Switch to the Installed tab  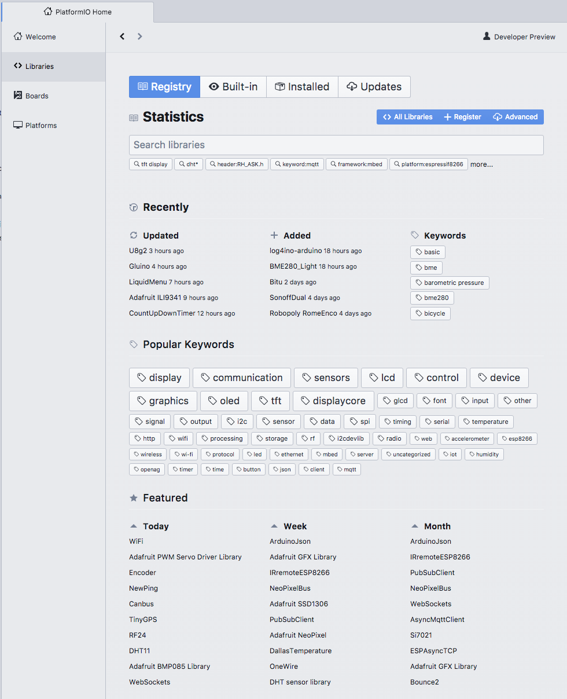point(302,87)
